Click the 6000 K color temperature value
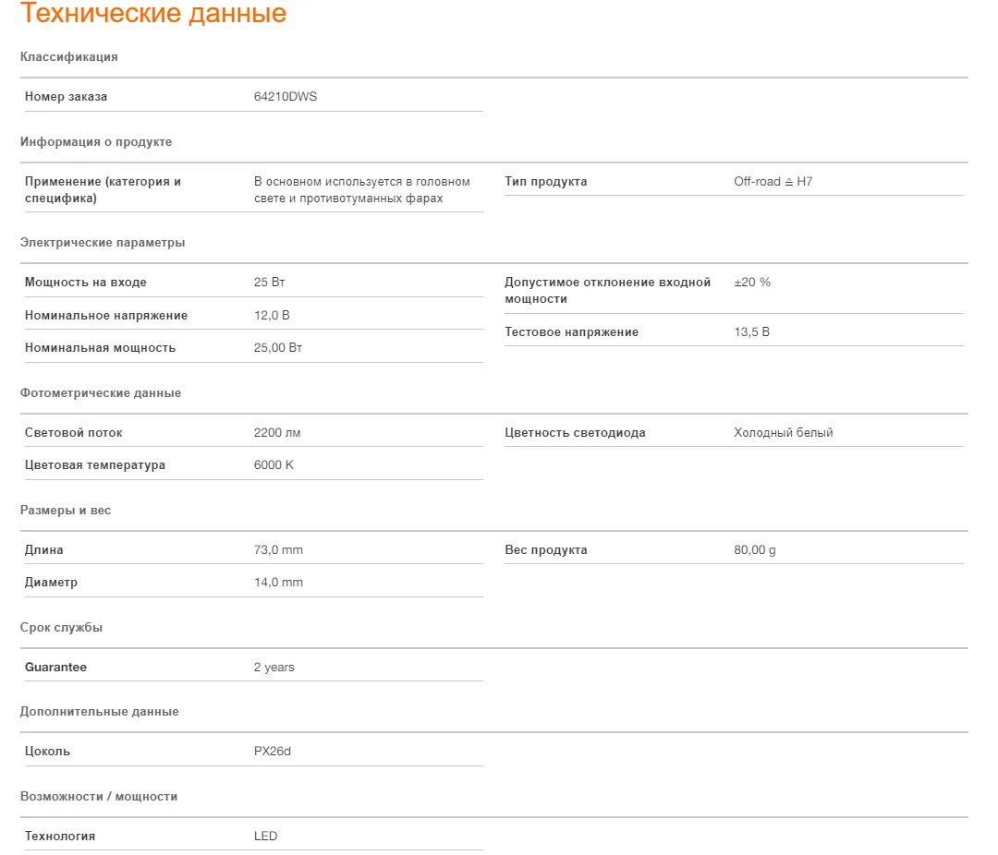Viewport: 998px width, 855px height. pos(274,465)
